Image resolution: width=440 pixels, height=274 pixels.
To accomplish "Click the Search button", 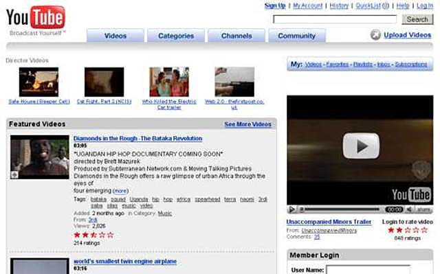I will [417, 19].
